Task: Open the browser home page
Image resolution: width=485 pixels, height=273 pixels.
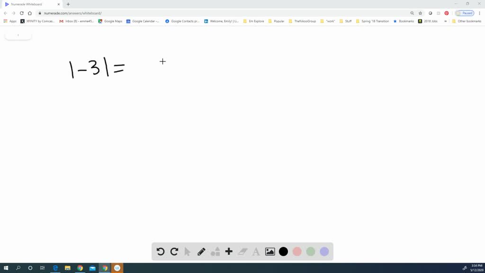Action: (30, 13)
